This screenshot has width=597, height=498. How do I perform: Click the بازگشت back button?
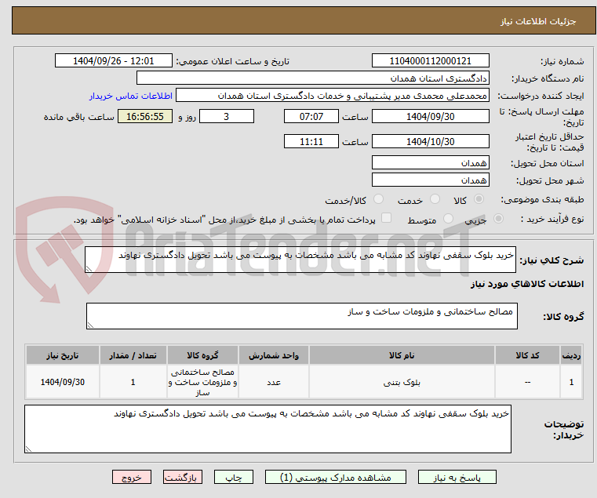(183, 477)
